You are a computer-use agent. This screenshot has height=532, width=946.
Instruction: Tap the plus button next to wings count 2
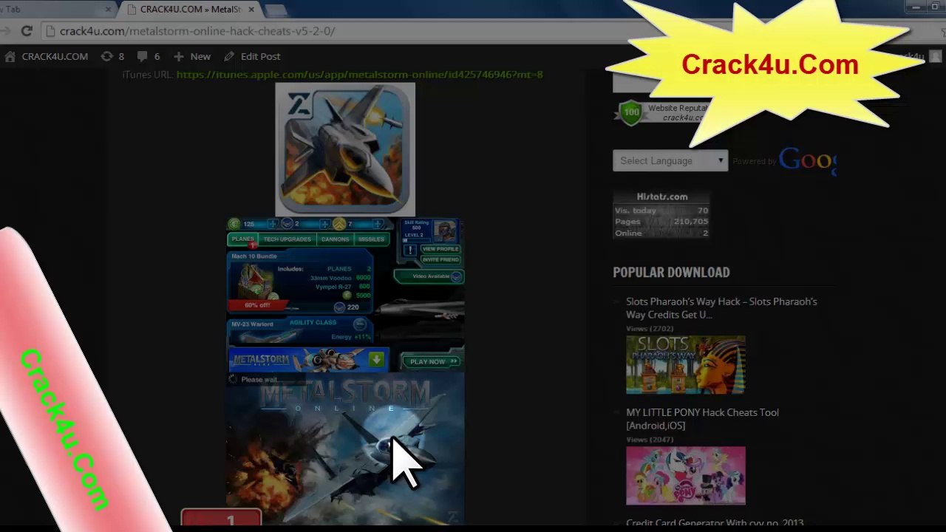[x=324, y=224]
